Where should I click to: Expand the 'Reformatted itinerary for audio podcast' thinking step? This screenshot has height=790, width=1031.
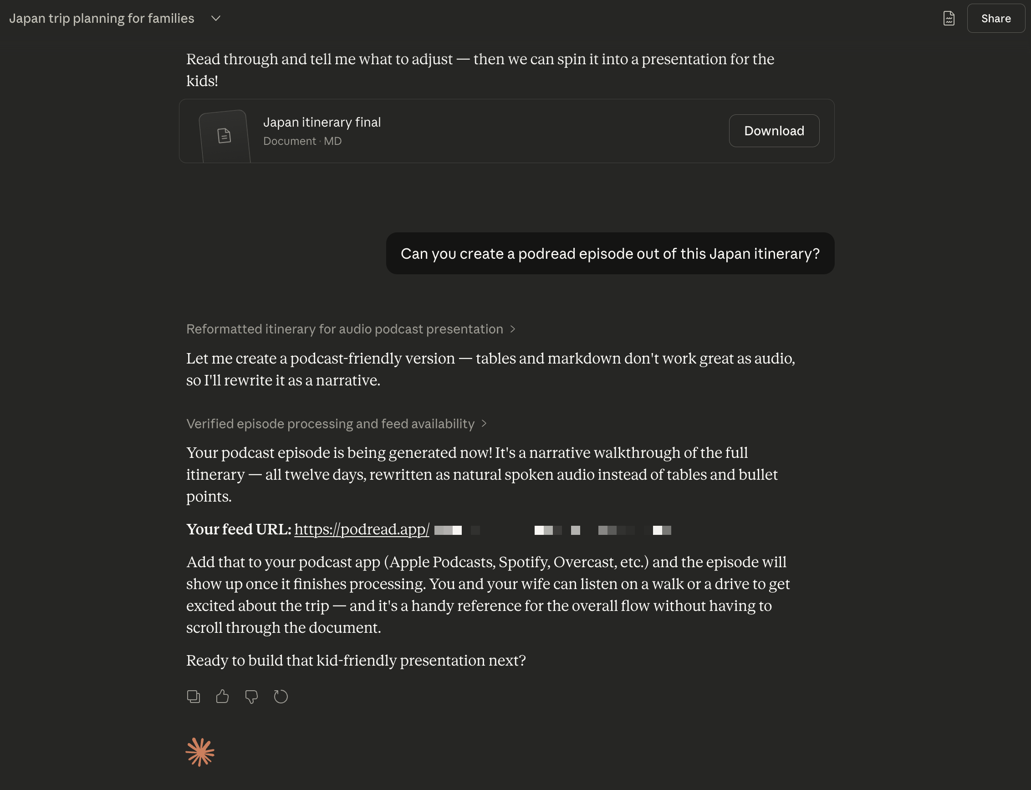[344, 329]
